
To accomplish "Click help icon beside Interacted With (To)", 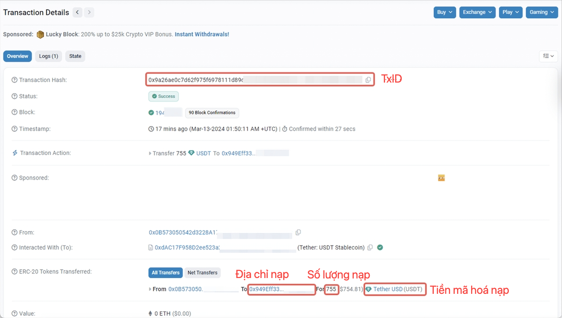I will tap(14, 248).
